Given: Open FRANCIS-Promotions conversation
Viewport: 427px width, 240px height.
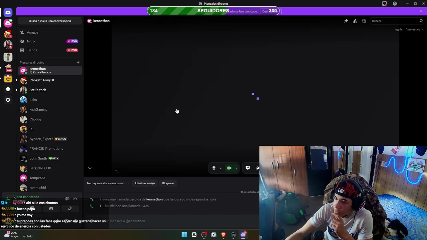Looking at the screenshot, I should (50, 149).
